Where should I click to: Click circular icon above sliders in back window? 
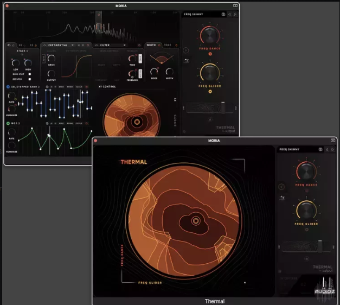point(185,50)
